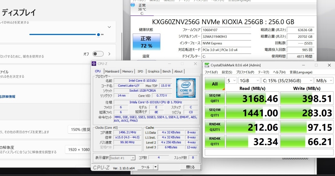Click the CrystalDiskMark title bar icon
This screenshot has height=176, width=335.
point(207,65)
